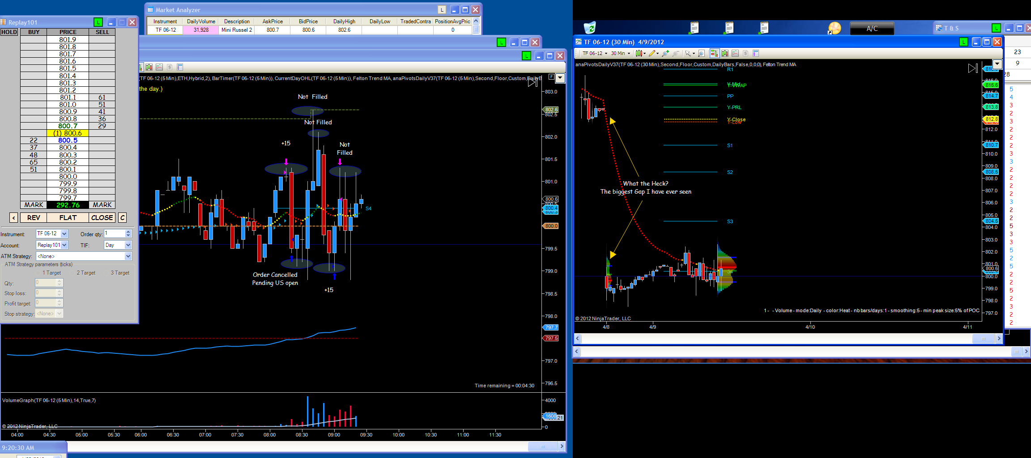Click the Mini Russel 2 description cell
Viewport: 1031px width, 458px height.
coord(237,30)
